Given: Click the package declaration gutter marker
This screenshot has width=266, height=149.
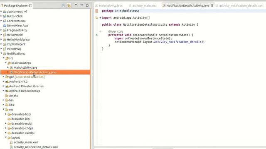Looking at the screenshot, I should pyautogui.click(x=96, y=11).
